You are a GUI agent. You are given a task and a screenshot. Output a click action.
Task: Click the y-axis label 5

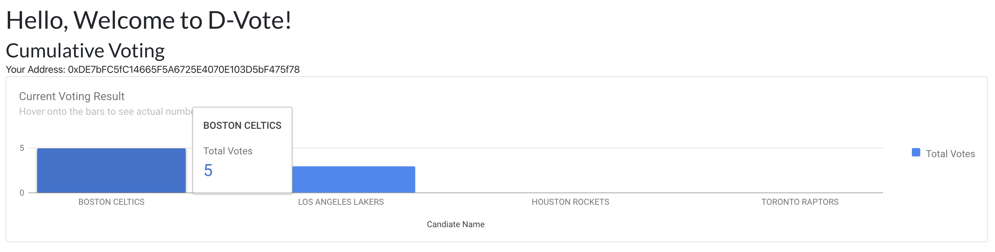tap(22, 148)
